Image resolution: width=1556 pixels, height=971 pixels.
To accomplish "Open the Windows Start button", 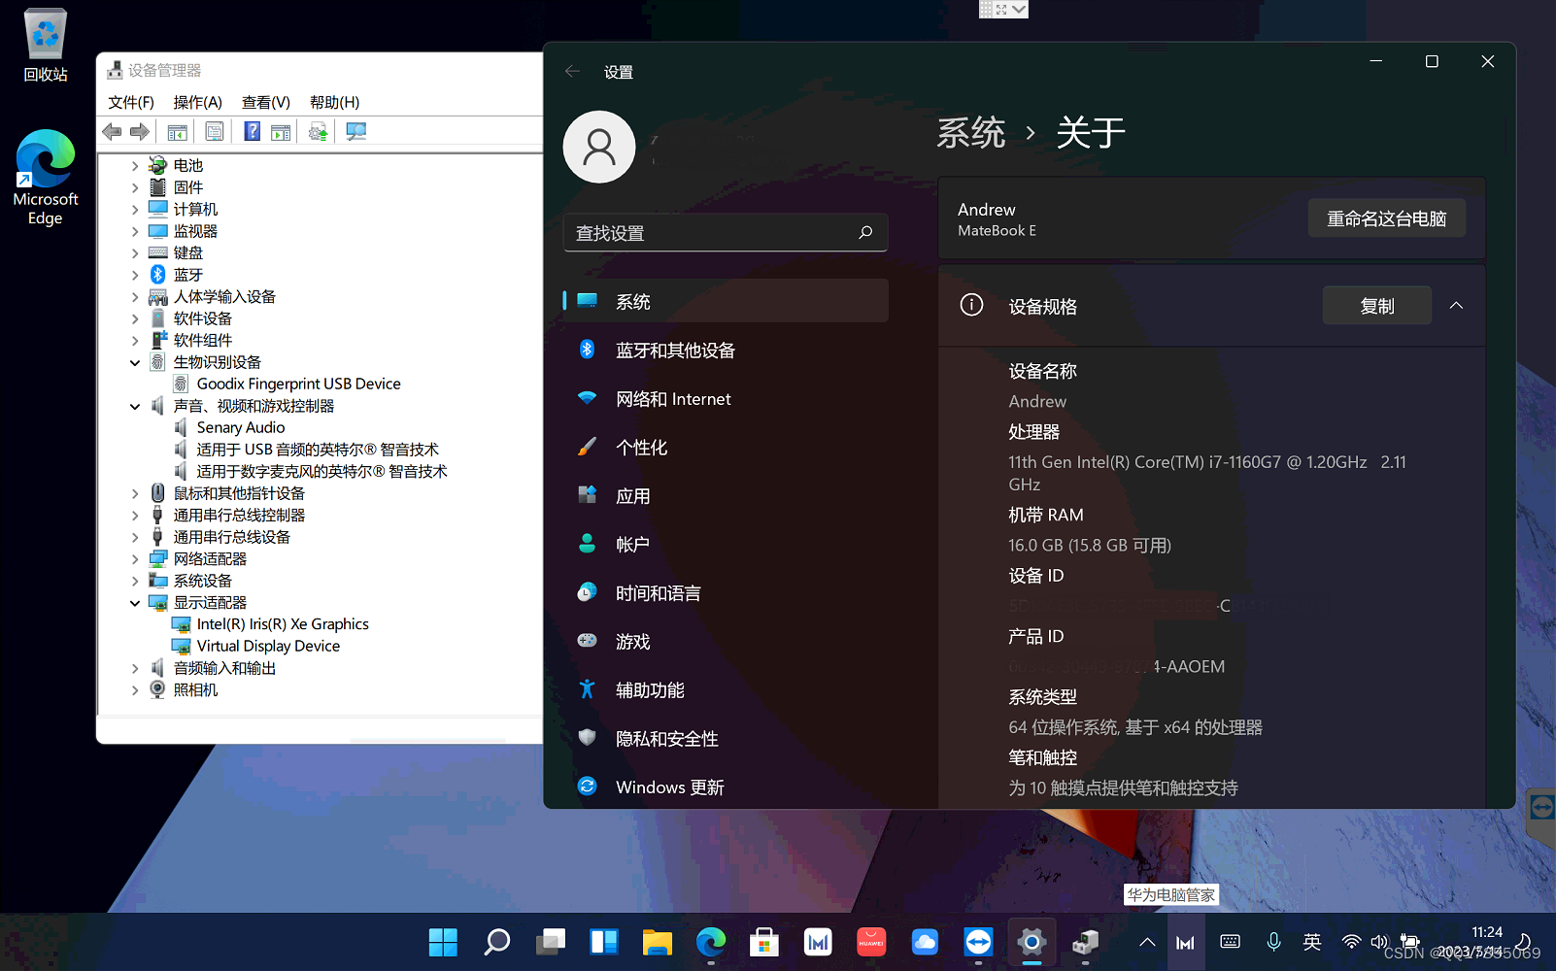I will 443,941.
